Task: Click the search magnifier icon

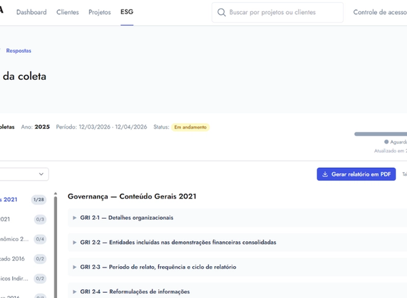Action: click(221, 12)
